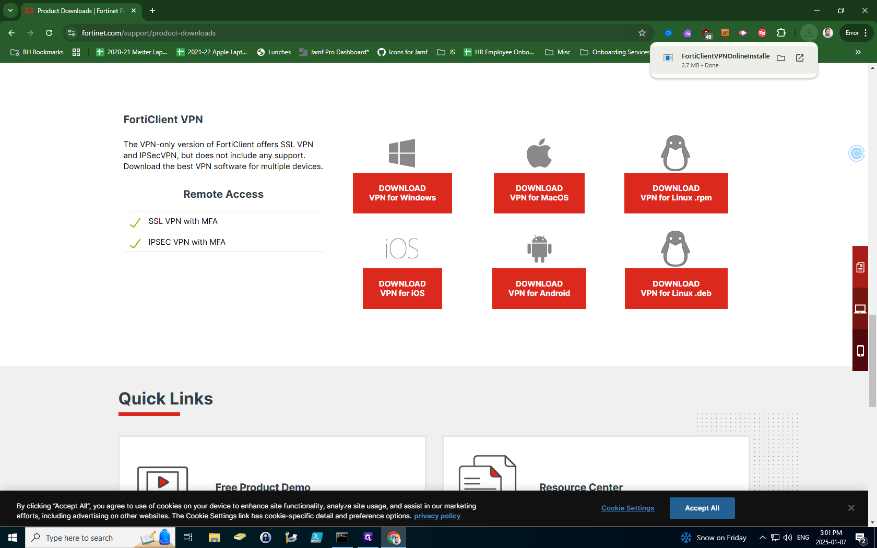Image resolution: width=877 pixels, height=548 pixels.
Task: Open volume control in system tray
Action: coord(788,538)
